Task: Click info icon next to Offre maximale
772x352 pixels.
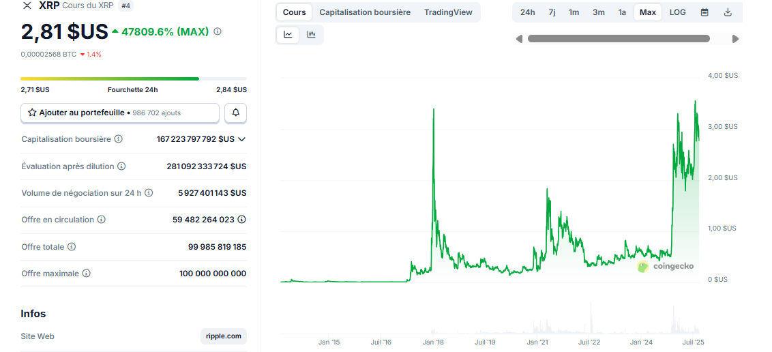Action: (x=86, y=274)
